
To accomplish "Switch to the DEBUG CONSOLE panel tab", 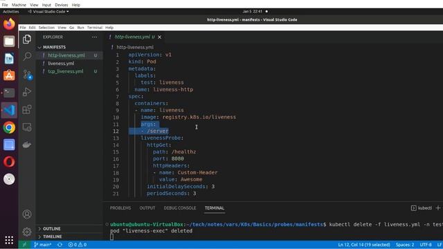I will (180, 208).
